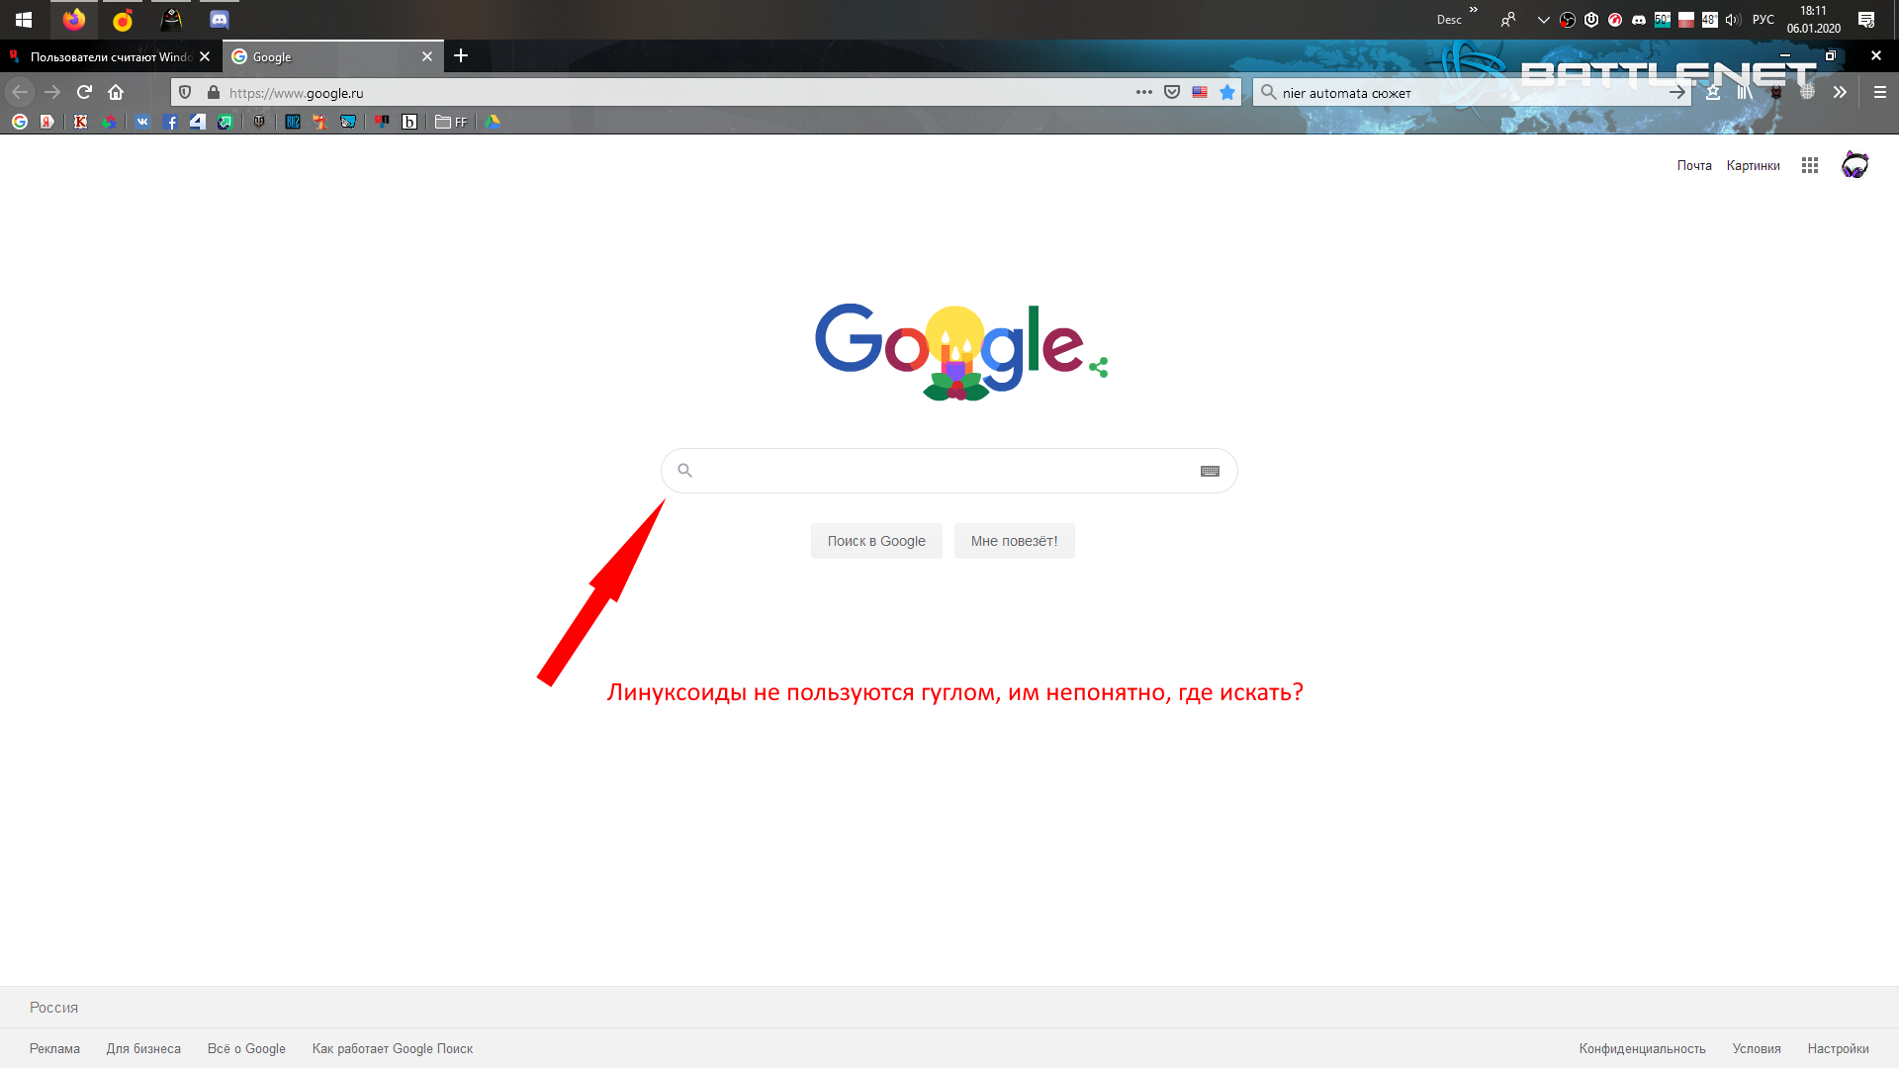The width and height of the screenshot is (1899, 1068).
Task: Open the Google Drive bookmark
Action: 493,122
